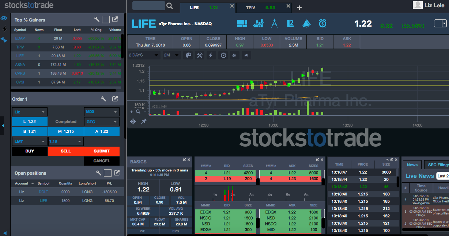Open the Level 2 icon

pos(290,24)
